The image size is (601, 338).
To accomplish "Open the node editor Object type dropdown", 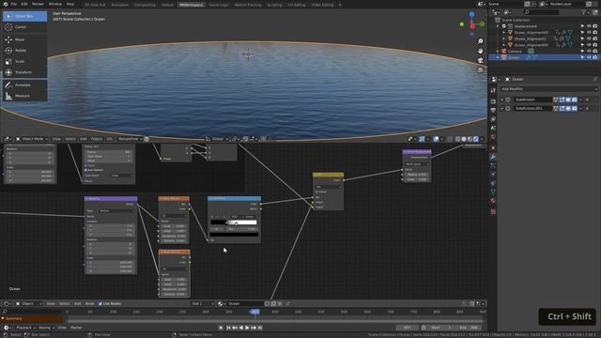I will pyautogui.click(x=29, y=303).
